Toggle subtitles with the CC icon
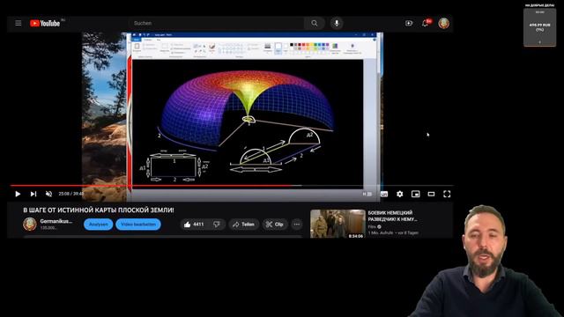Viewport: 564px width, 317px height. (384, 194)
